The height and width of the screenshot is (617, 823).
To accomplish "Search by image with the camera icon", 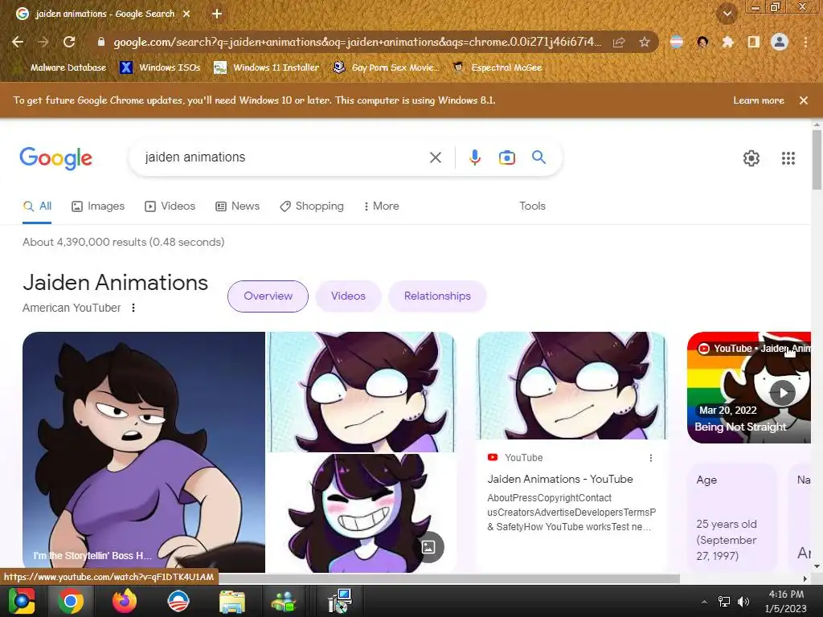I will click(x=506, y=157).
